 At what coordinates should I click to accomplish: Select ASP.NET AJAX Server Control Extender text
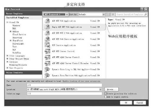pos(70,63)
